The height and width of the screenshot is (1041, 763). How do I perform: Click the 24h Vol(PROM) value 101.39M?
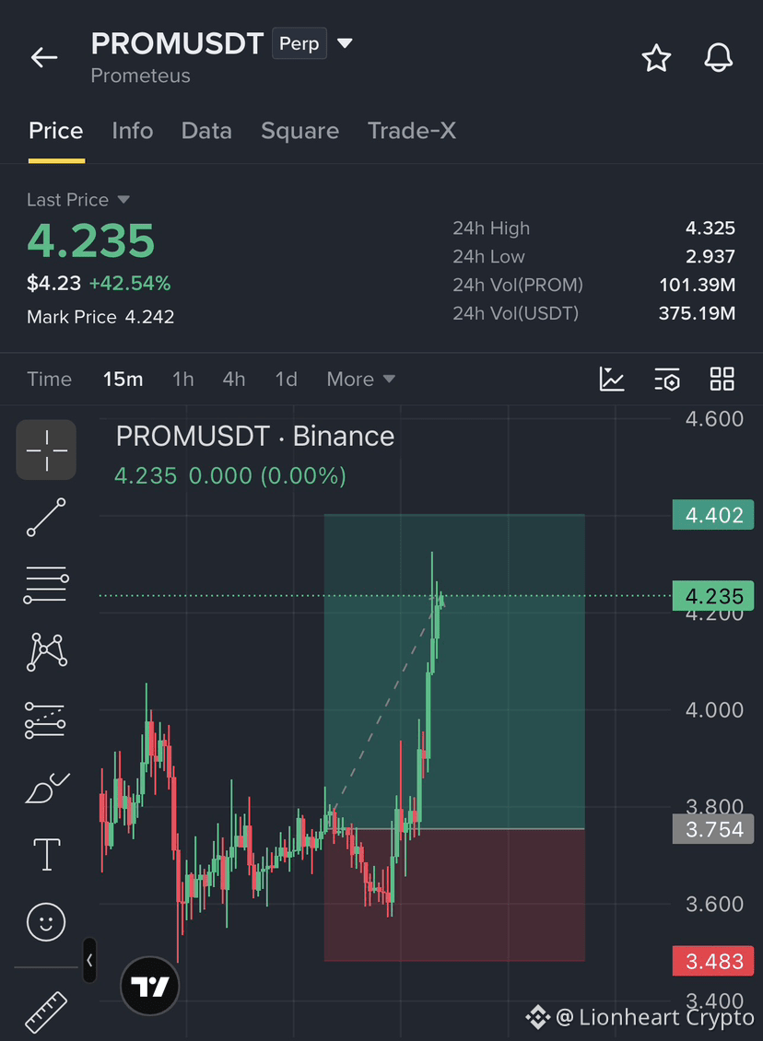point(698,286)
